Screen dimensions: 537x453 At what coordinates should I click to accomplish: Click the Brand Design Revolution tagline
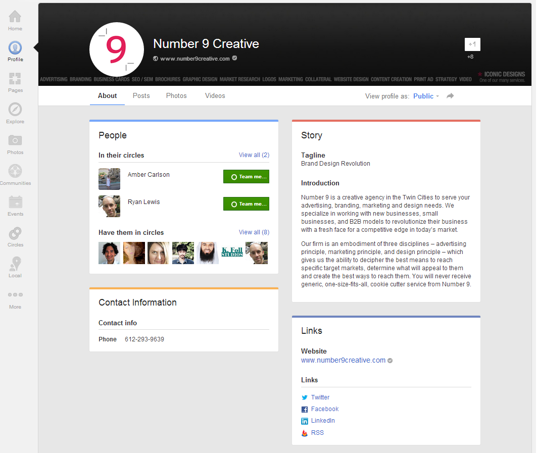click(335, 164)
